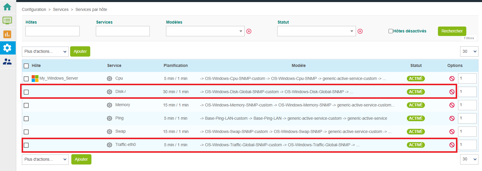This screenshot has width=482, height=171.
Task: Open the top page-size 30 dropdown
Action: (469, 51)
